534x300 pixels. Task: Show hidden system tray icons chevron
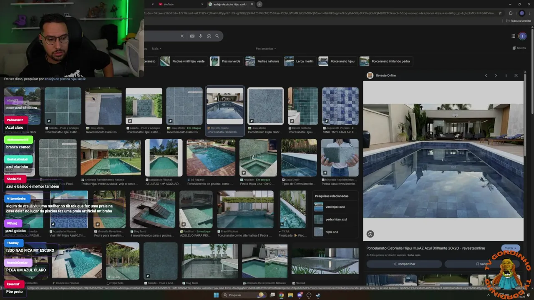point(489,295)
